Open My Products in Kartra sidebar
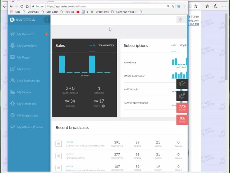Image resolution: width=230 pixels, height=173 pixels. click(26, 34)
